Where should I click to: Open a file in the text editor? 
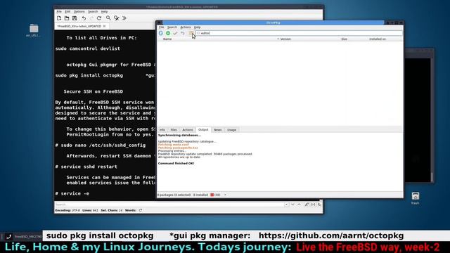click(x=67, y=18)
